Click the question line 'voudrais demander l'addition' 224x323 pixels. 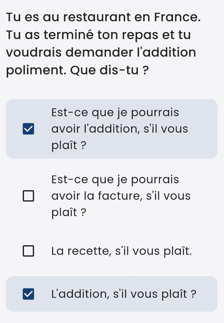coord(101,52)
